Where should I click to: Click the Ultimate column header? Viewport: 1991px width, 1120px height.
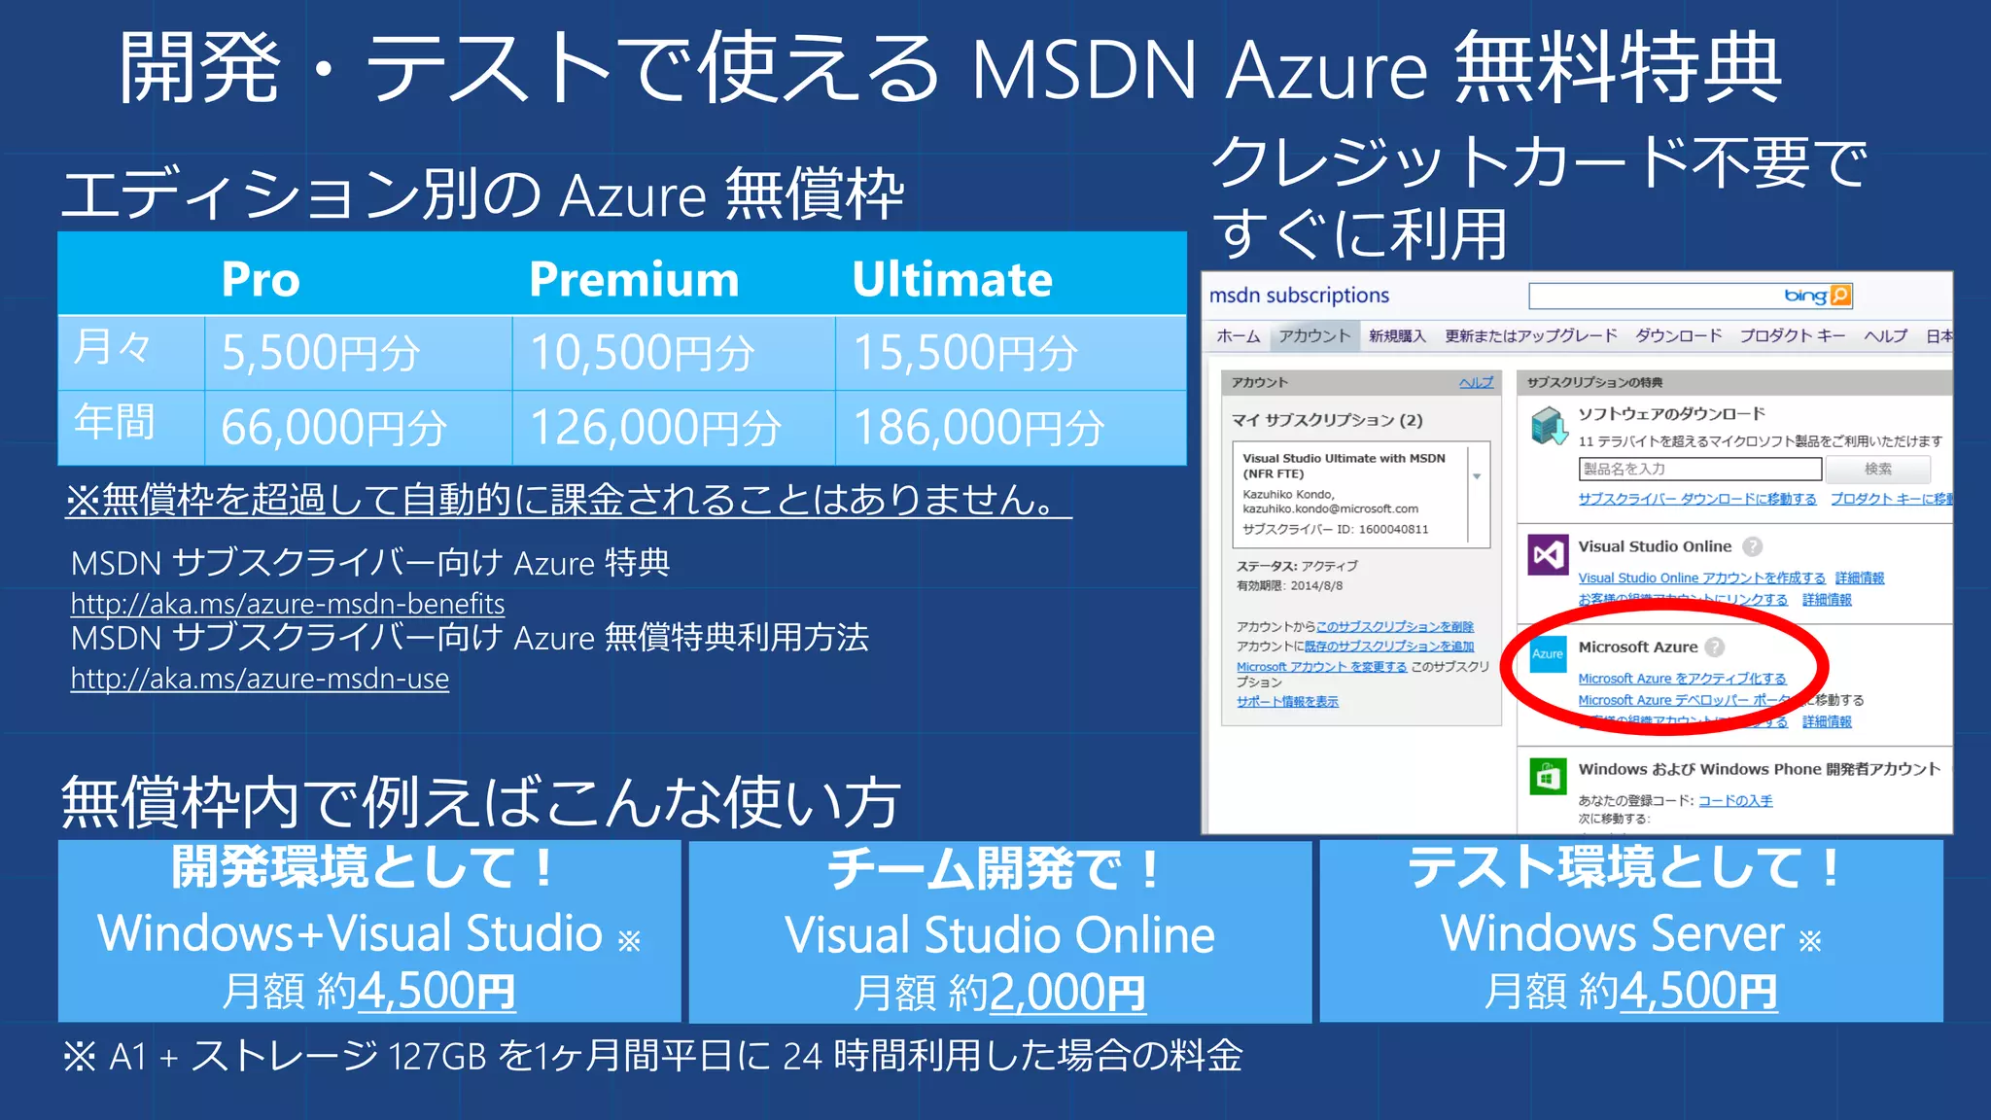coord(953,280)
